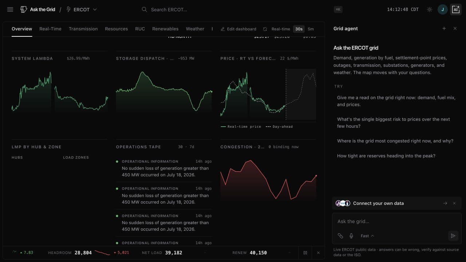Open Connect your own data link

[x=378, y=203]
